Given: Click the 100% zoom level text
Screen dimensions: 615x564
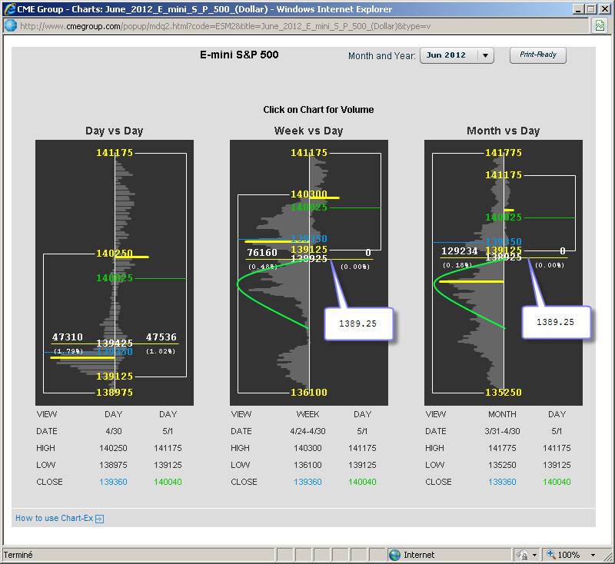Looking at the screenshot, I should tap(569, 555).
